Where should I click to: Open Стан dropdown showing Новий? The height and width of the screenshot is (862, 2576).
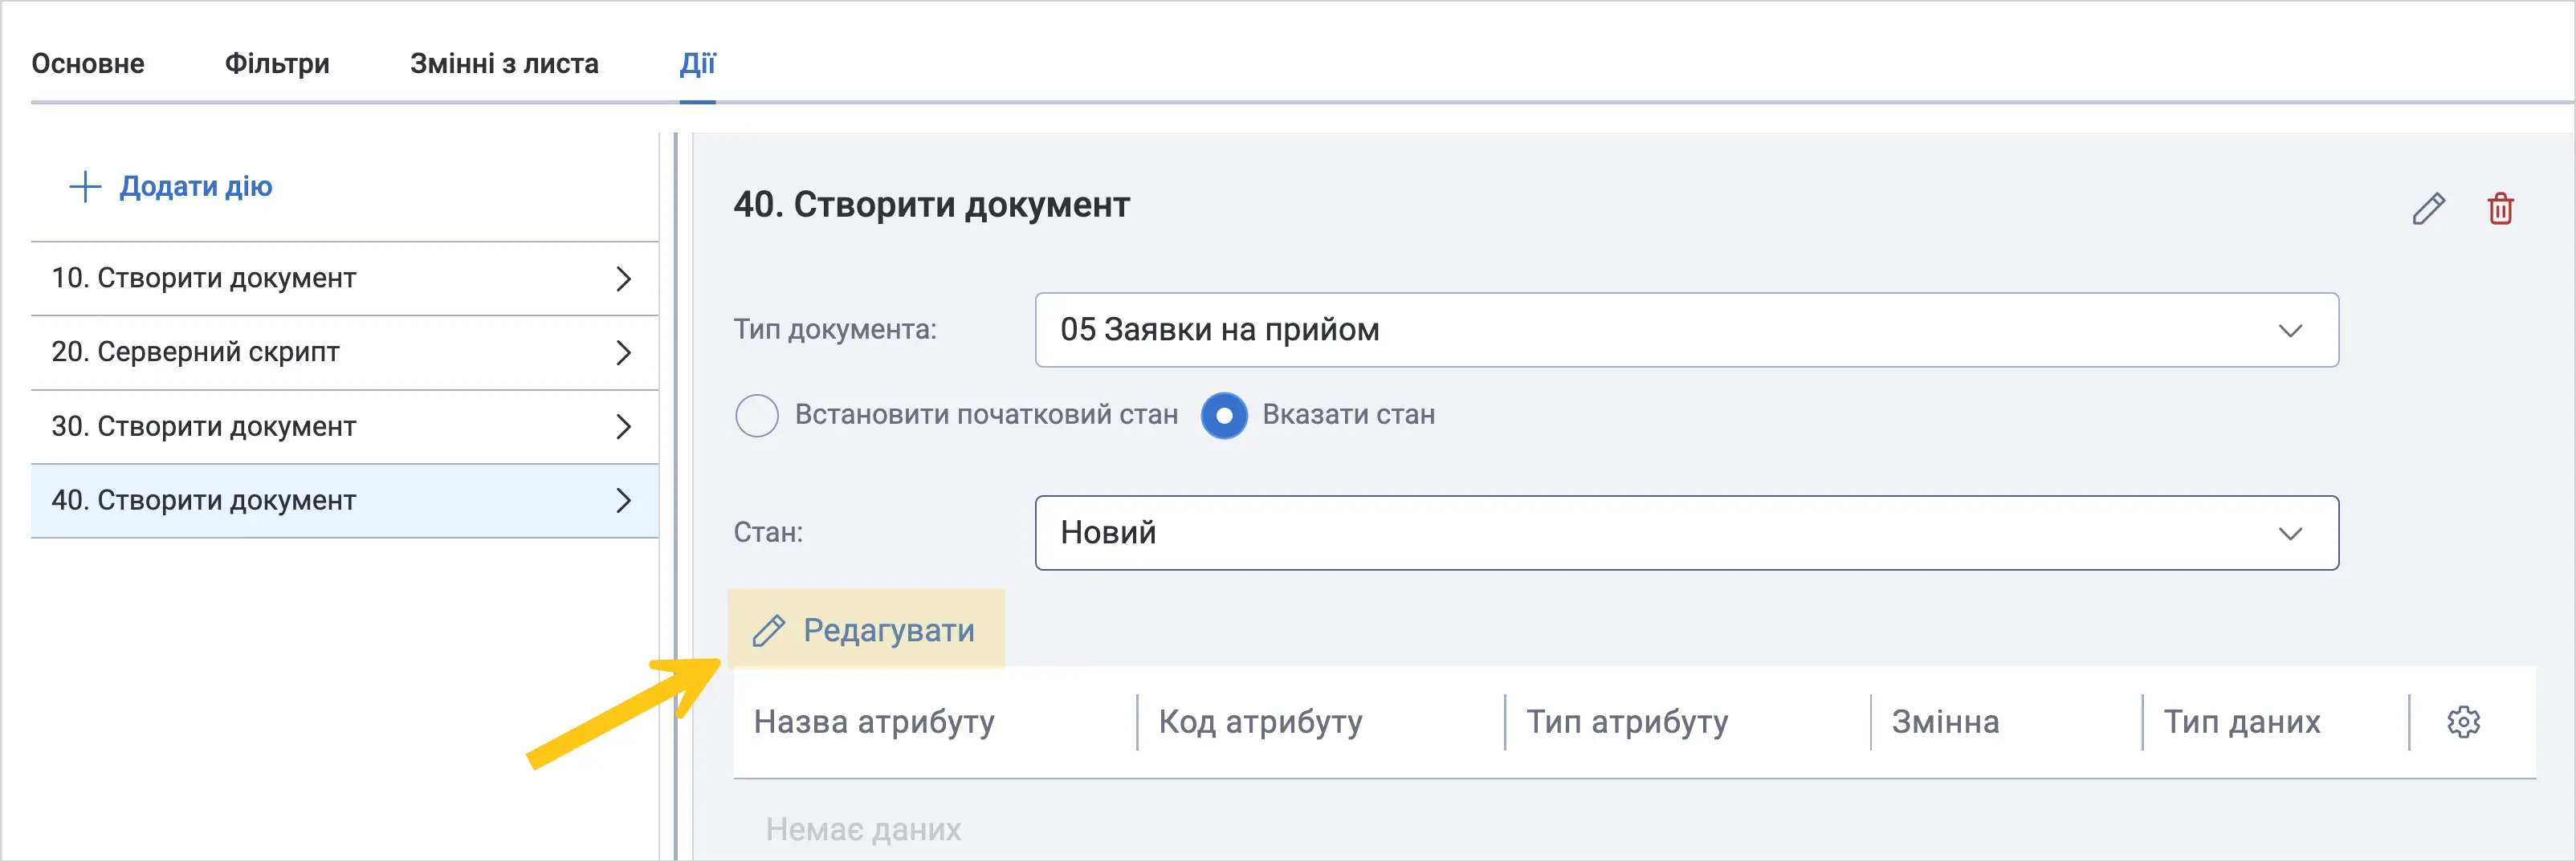coord(1686,533)
